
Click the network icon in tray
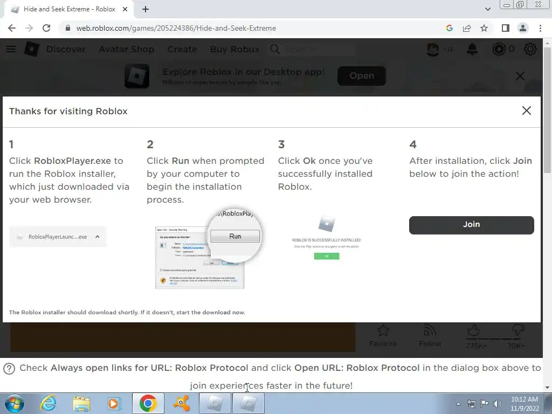coord(471,404)
